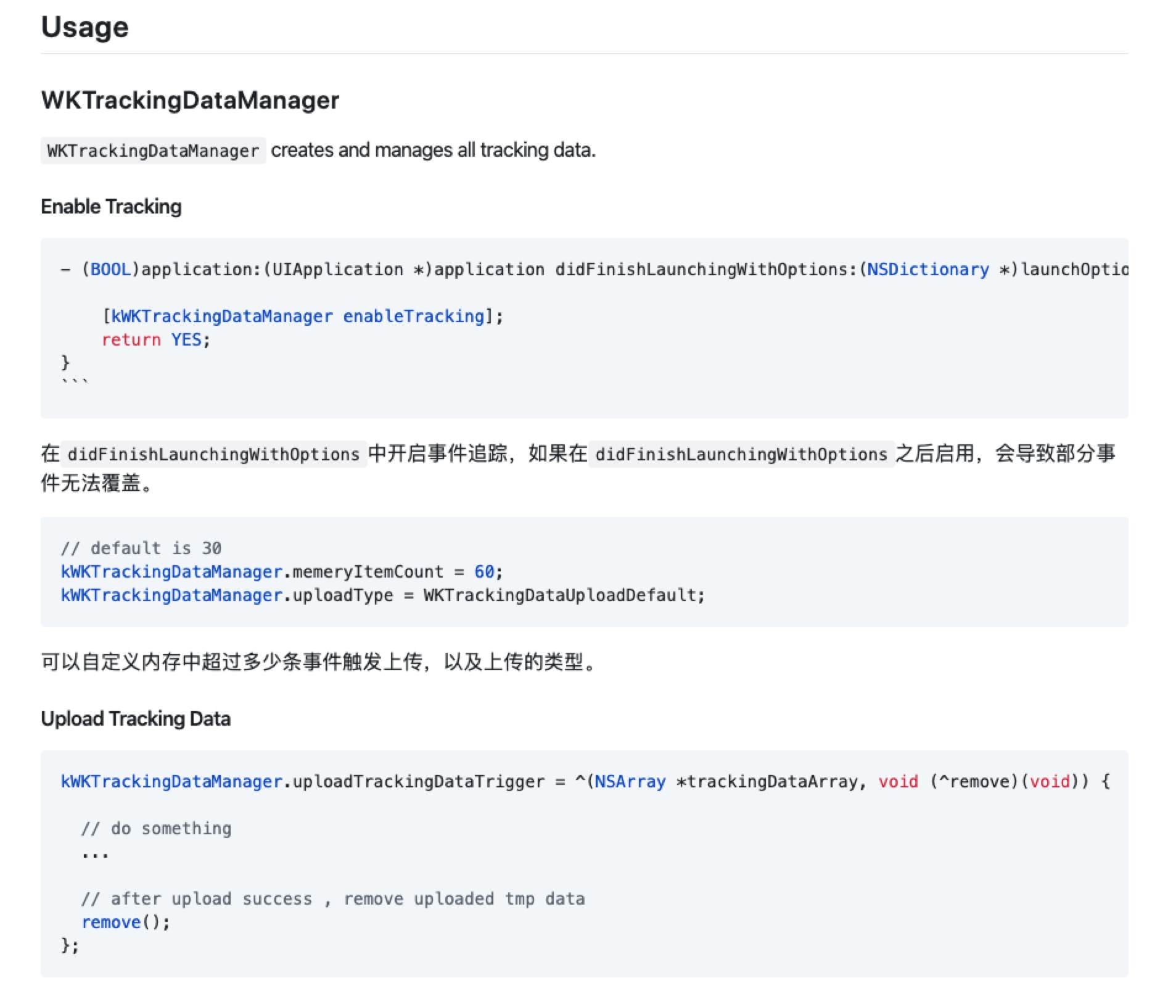The width and height of the screenshot is (1168, 991).
Task: Click the memeryItemCount = 60 line
Action: coord(282,572)
